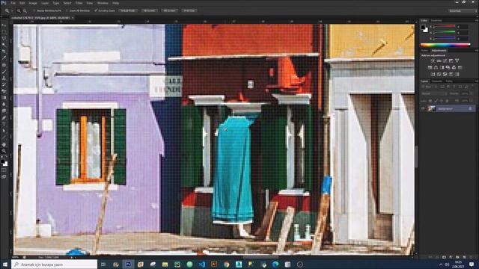Open the Normal blend mode dropdown
This screenshot has height=269, width=479.
pyautogui.click(x=433, y=93)
